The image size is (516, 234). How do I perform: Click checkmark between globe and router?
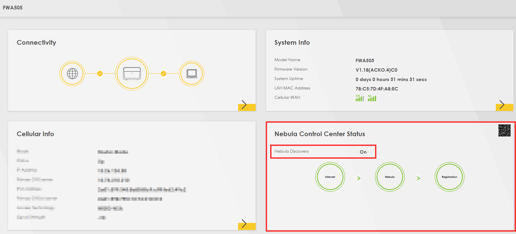pos(100,74)
